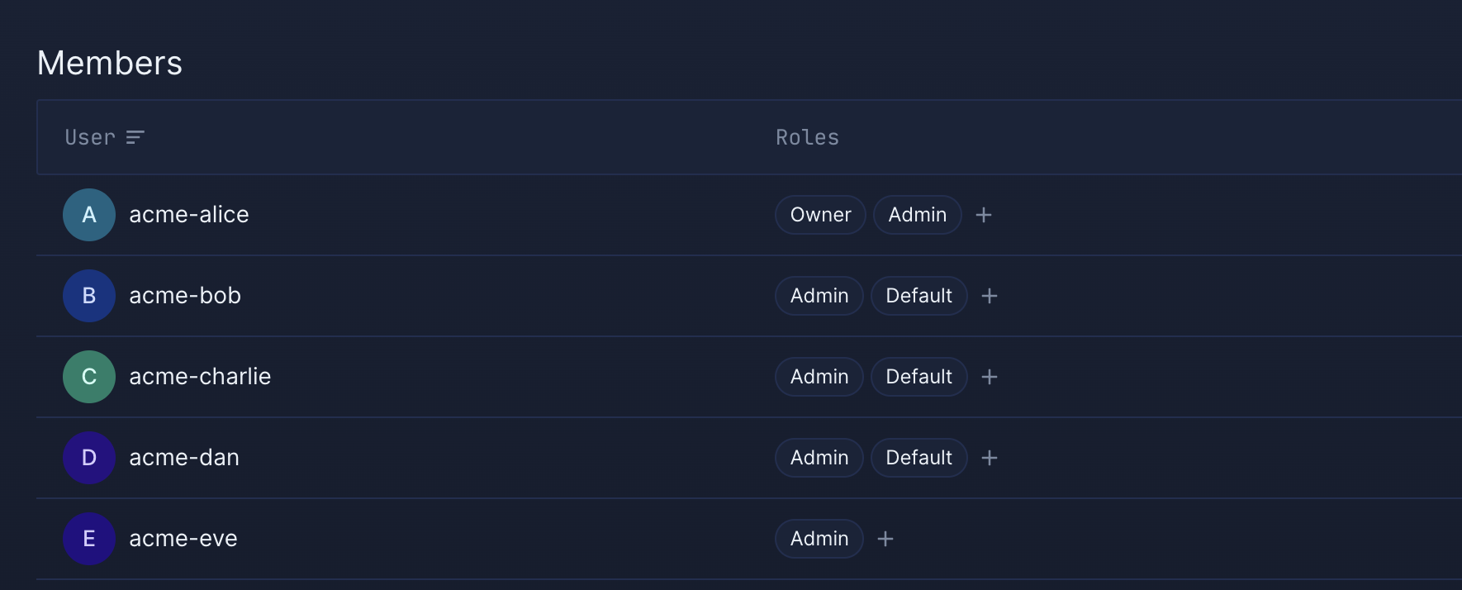Screen dimensions: 1462x590
Task: Click acme-alice's avatar circle
Action: click(88, 214)
